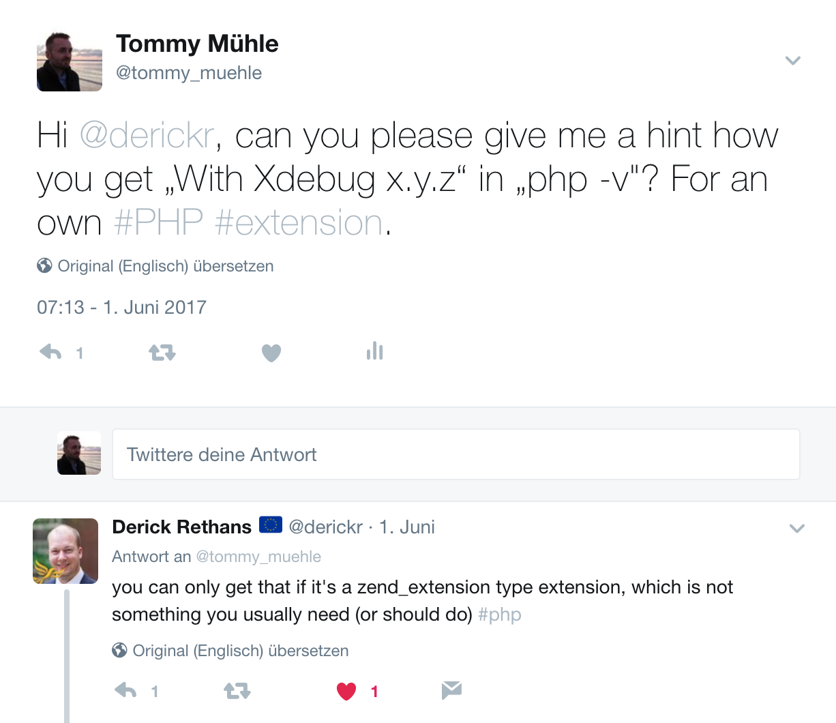
Task: Open the #PHP hashtag
Action: [x=158, y=222]
